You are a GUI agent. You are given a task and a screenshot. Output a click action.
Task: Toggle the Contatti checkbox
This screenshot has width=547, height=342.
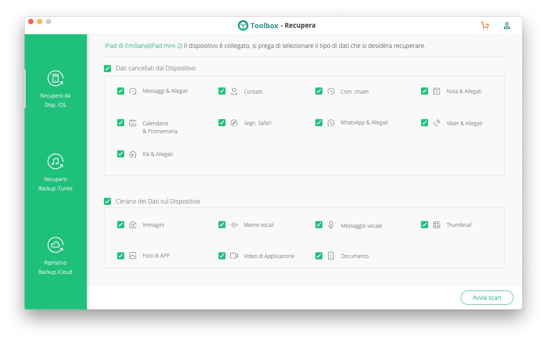222,91
